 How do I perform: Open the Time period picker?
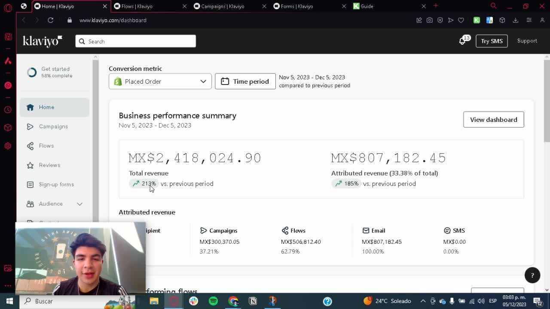pyautogui.click(x=245, y=82)
